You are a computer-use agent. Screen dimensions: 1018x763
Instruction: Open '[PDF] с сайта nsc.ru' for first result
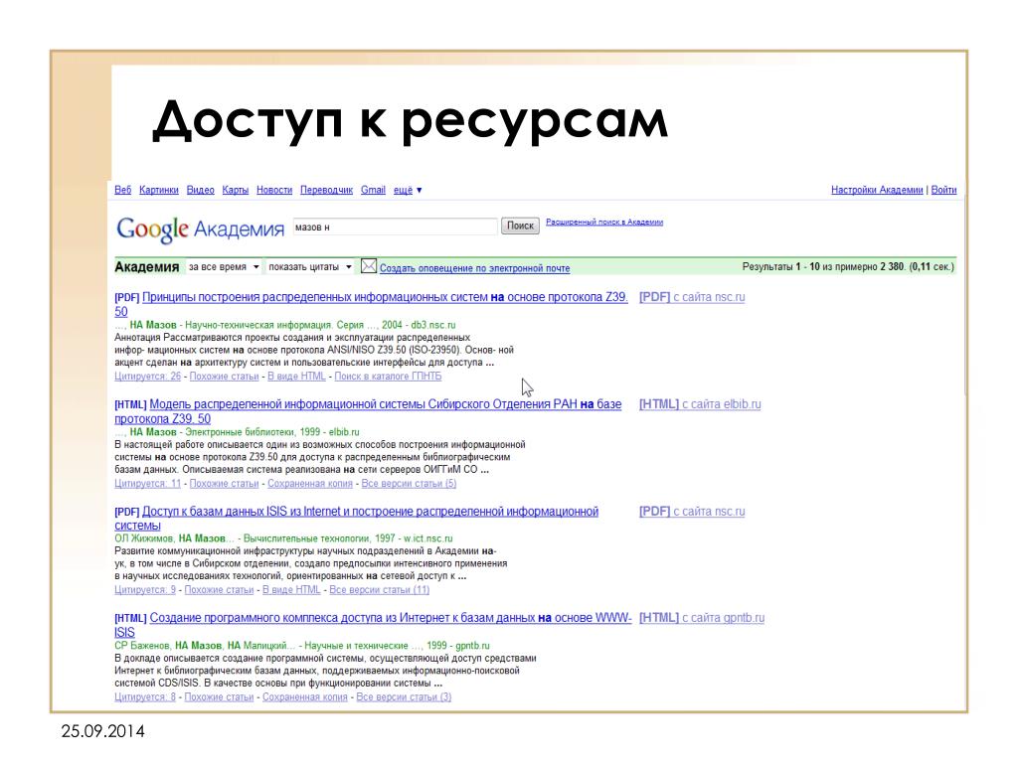point(692,296)
